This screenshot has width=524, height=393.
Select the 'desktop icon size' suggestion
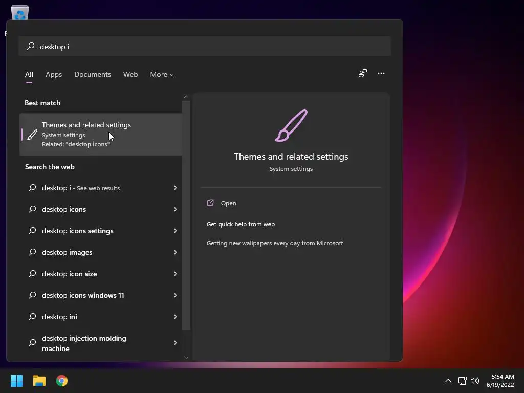point(101,274)
